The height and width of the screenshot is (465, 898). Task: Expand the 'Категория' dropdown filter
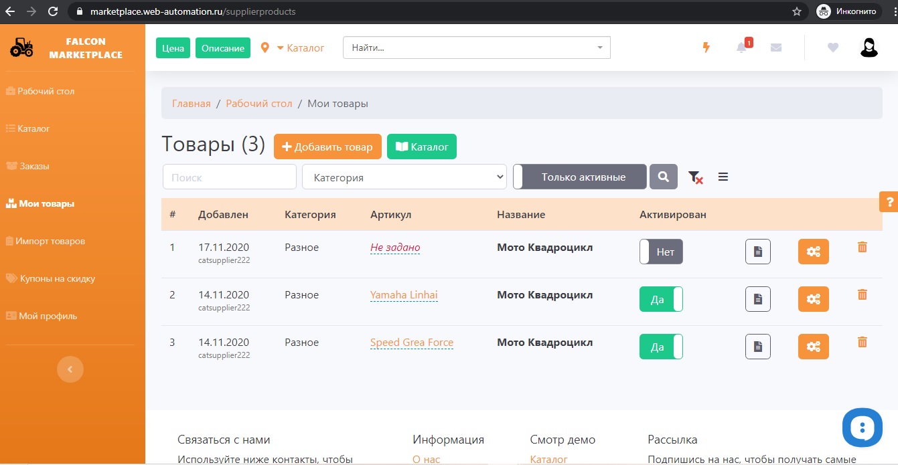(x=404, y=177)
